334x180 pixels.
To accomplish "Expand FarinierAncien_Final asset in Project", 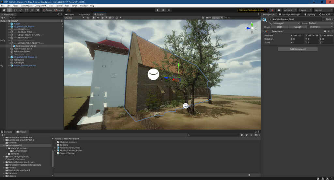I will click(x=55, y=148).
